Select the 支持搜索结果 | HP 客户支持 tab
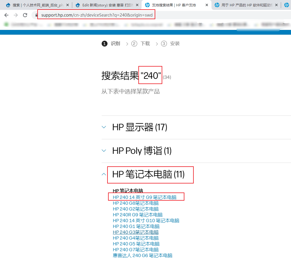291x271 pixels. [177, 5]
